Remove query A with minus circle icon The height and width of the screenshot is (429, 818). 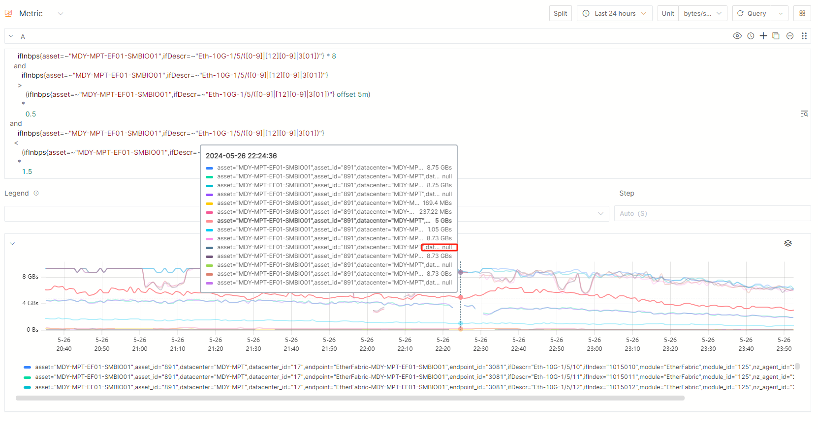pos(789,36)
